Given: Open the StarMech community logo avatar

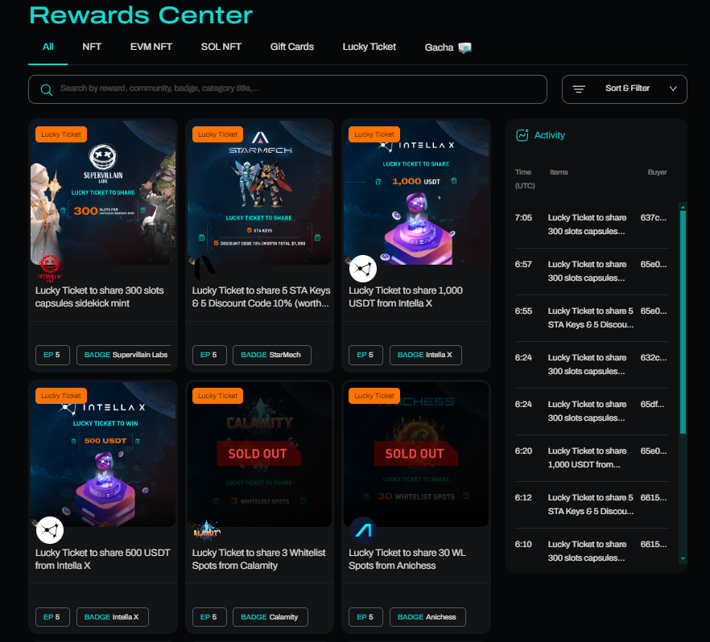Looking at the screenshot, I should click(x=204, y=268).
